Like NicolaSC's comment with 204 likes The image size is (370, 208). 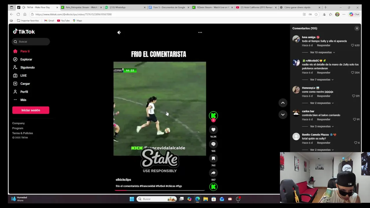[x=352, y=73]
